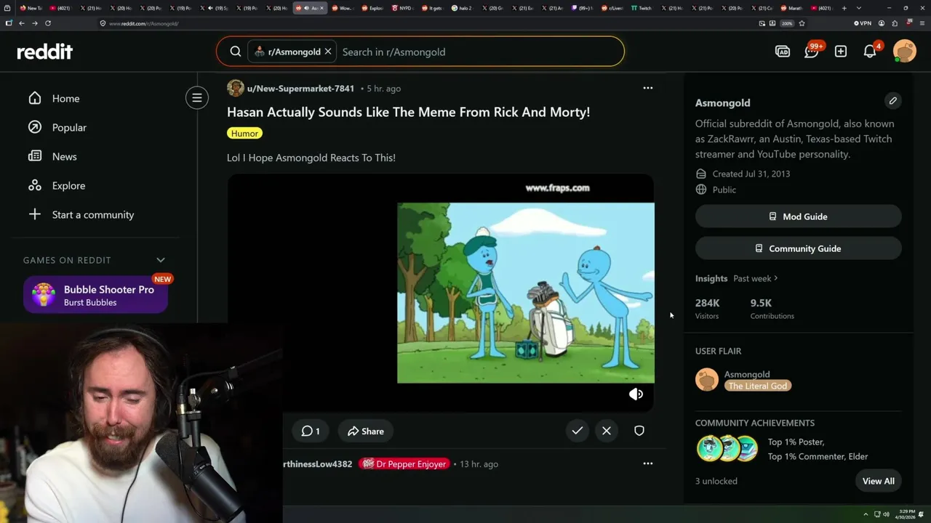
Task: Switch to the Twitch tab
Action: pyautogui.click(x=642, y=8)
